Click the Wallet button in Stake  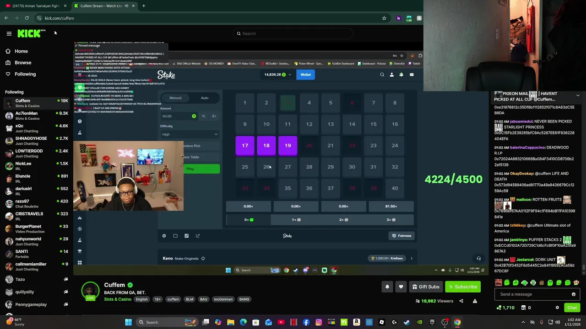click(x=305, y=74)
